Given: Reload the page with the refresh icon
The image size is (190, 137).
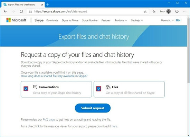Looking at the screenshot, I should (21, 11).
